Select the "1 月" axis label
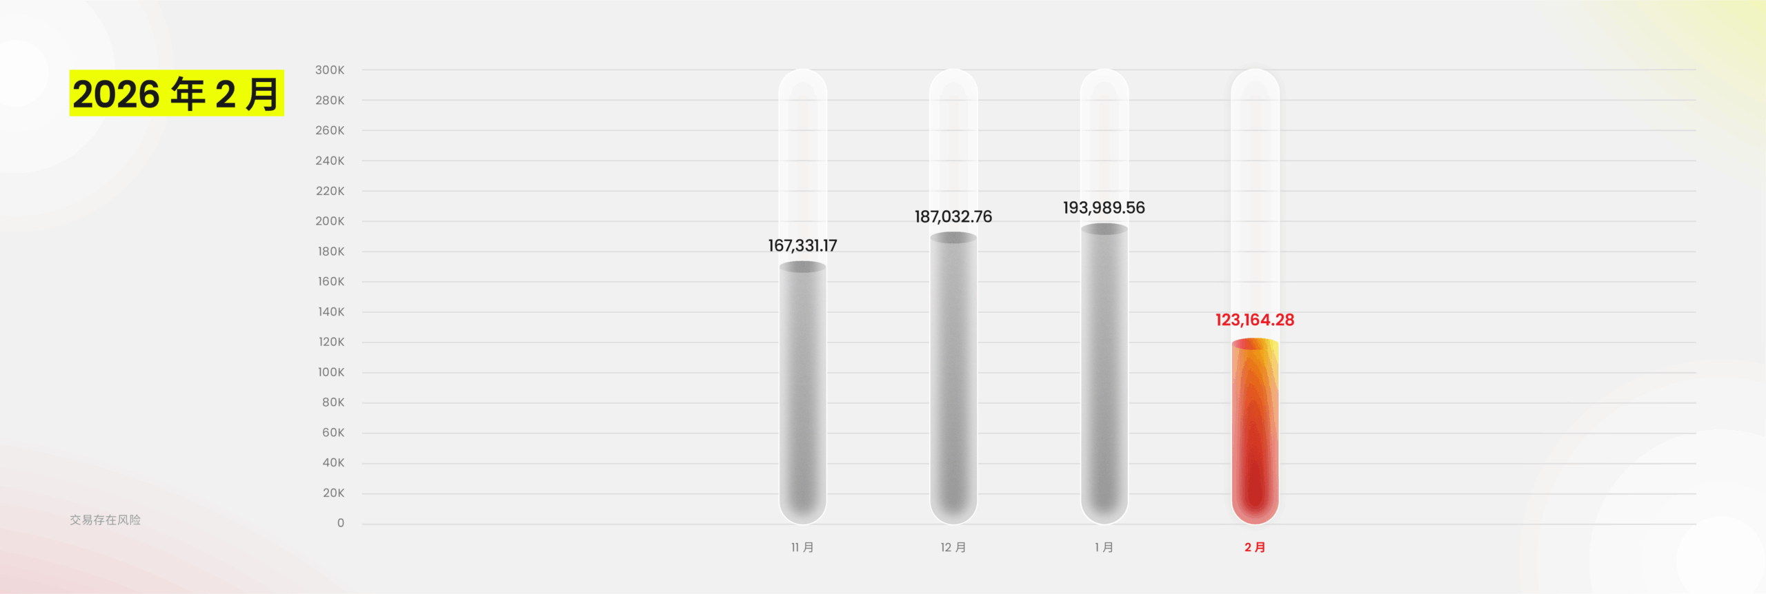 pos(1104,547)
